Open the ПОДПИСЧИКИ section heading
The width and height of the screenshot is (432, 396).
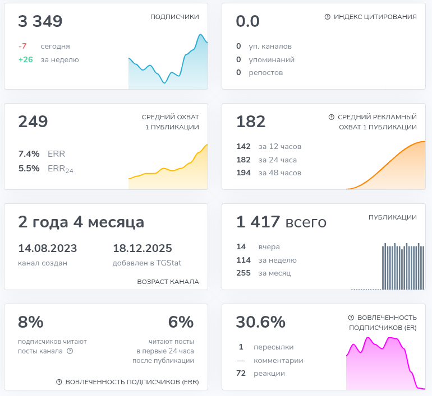(x=174, y=17)
